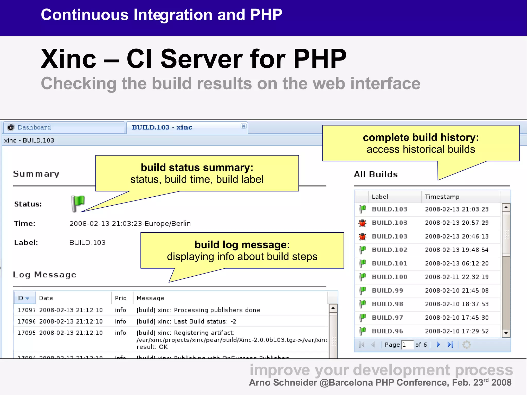
Task: Click the page number input field
Action: tap(407, 345)
